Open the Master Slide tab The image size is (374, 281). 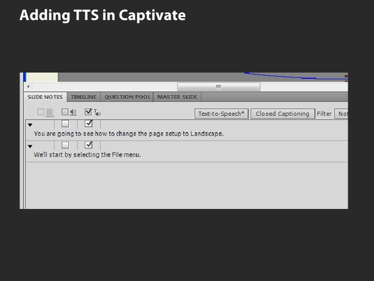coord(177,97)
